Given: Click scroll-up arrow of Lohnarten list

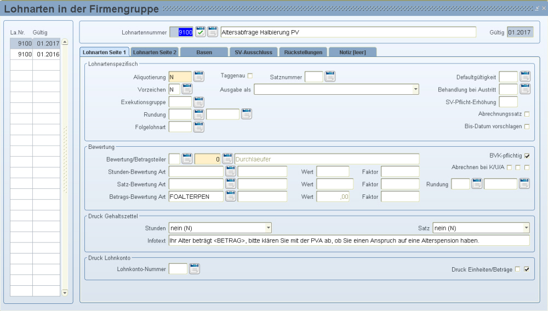Looking at the screenshot, I should [x=65, y=42].
